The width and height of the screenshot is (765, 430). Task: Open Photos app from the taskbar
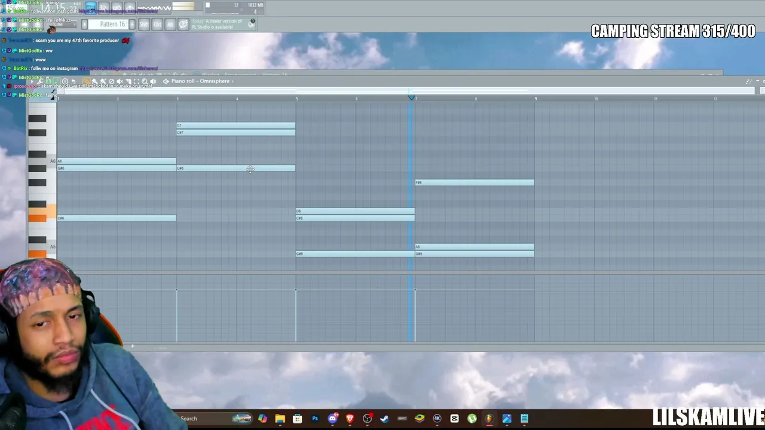coord(507,419)
